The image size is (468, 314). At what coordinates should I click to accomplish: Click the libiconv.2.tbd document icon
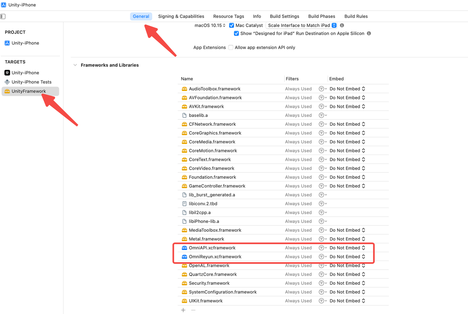(184, 204)
